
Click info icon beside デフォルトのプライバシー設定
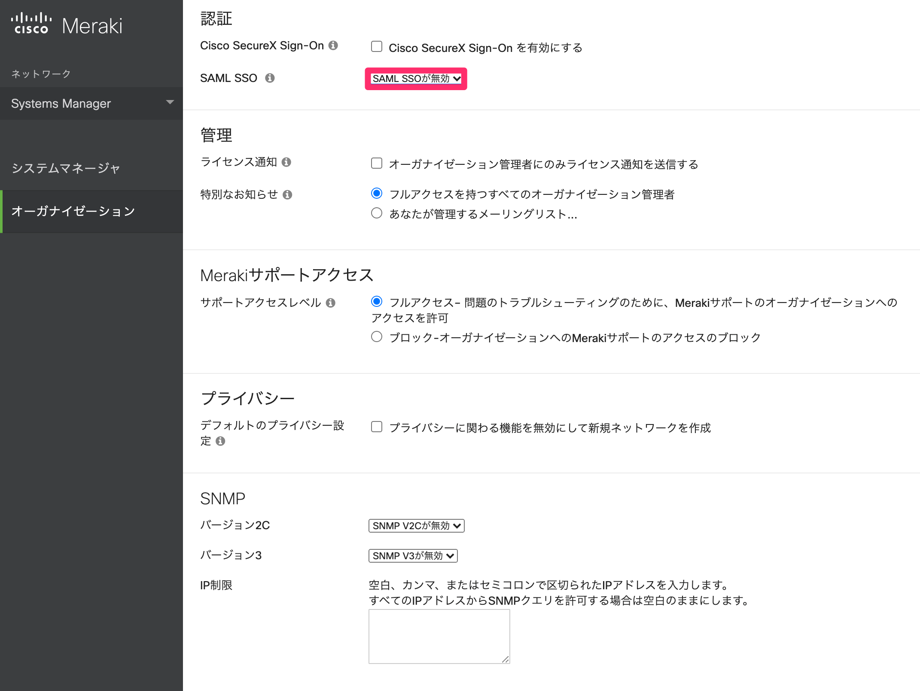(x=220, y=441)
